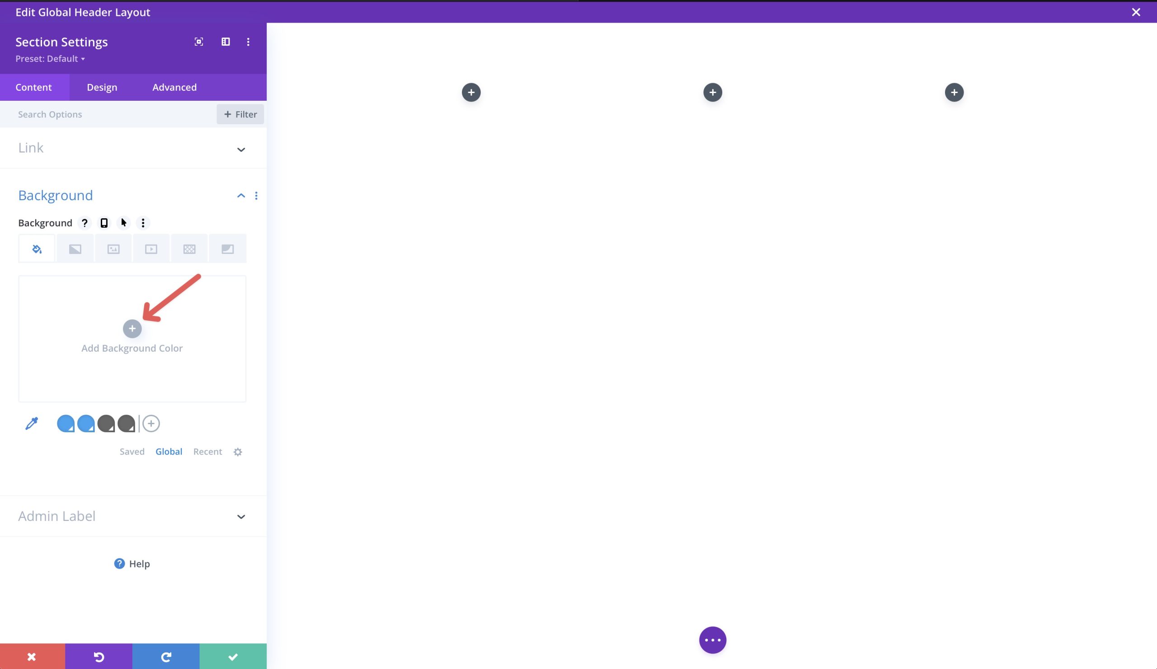
Task: Switch to the Advanced tab
Action: [x=174, y=87]
